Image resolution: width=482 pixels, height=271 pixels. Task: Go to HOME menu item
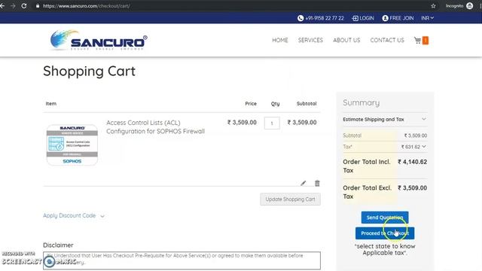[280, 40]
